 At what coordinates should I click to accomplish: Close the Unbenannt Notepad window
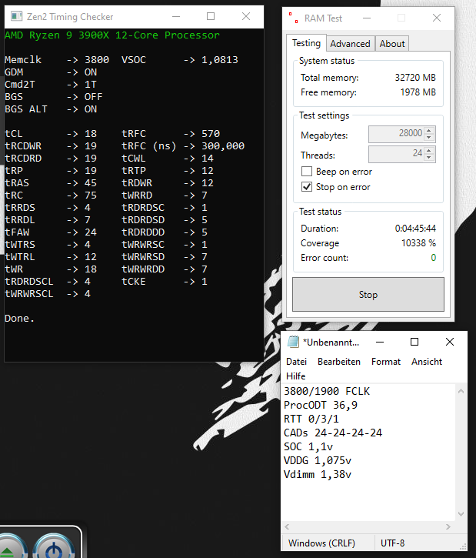pyautogui.click(x=450, y=342)
